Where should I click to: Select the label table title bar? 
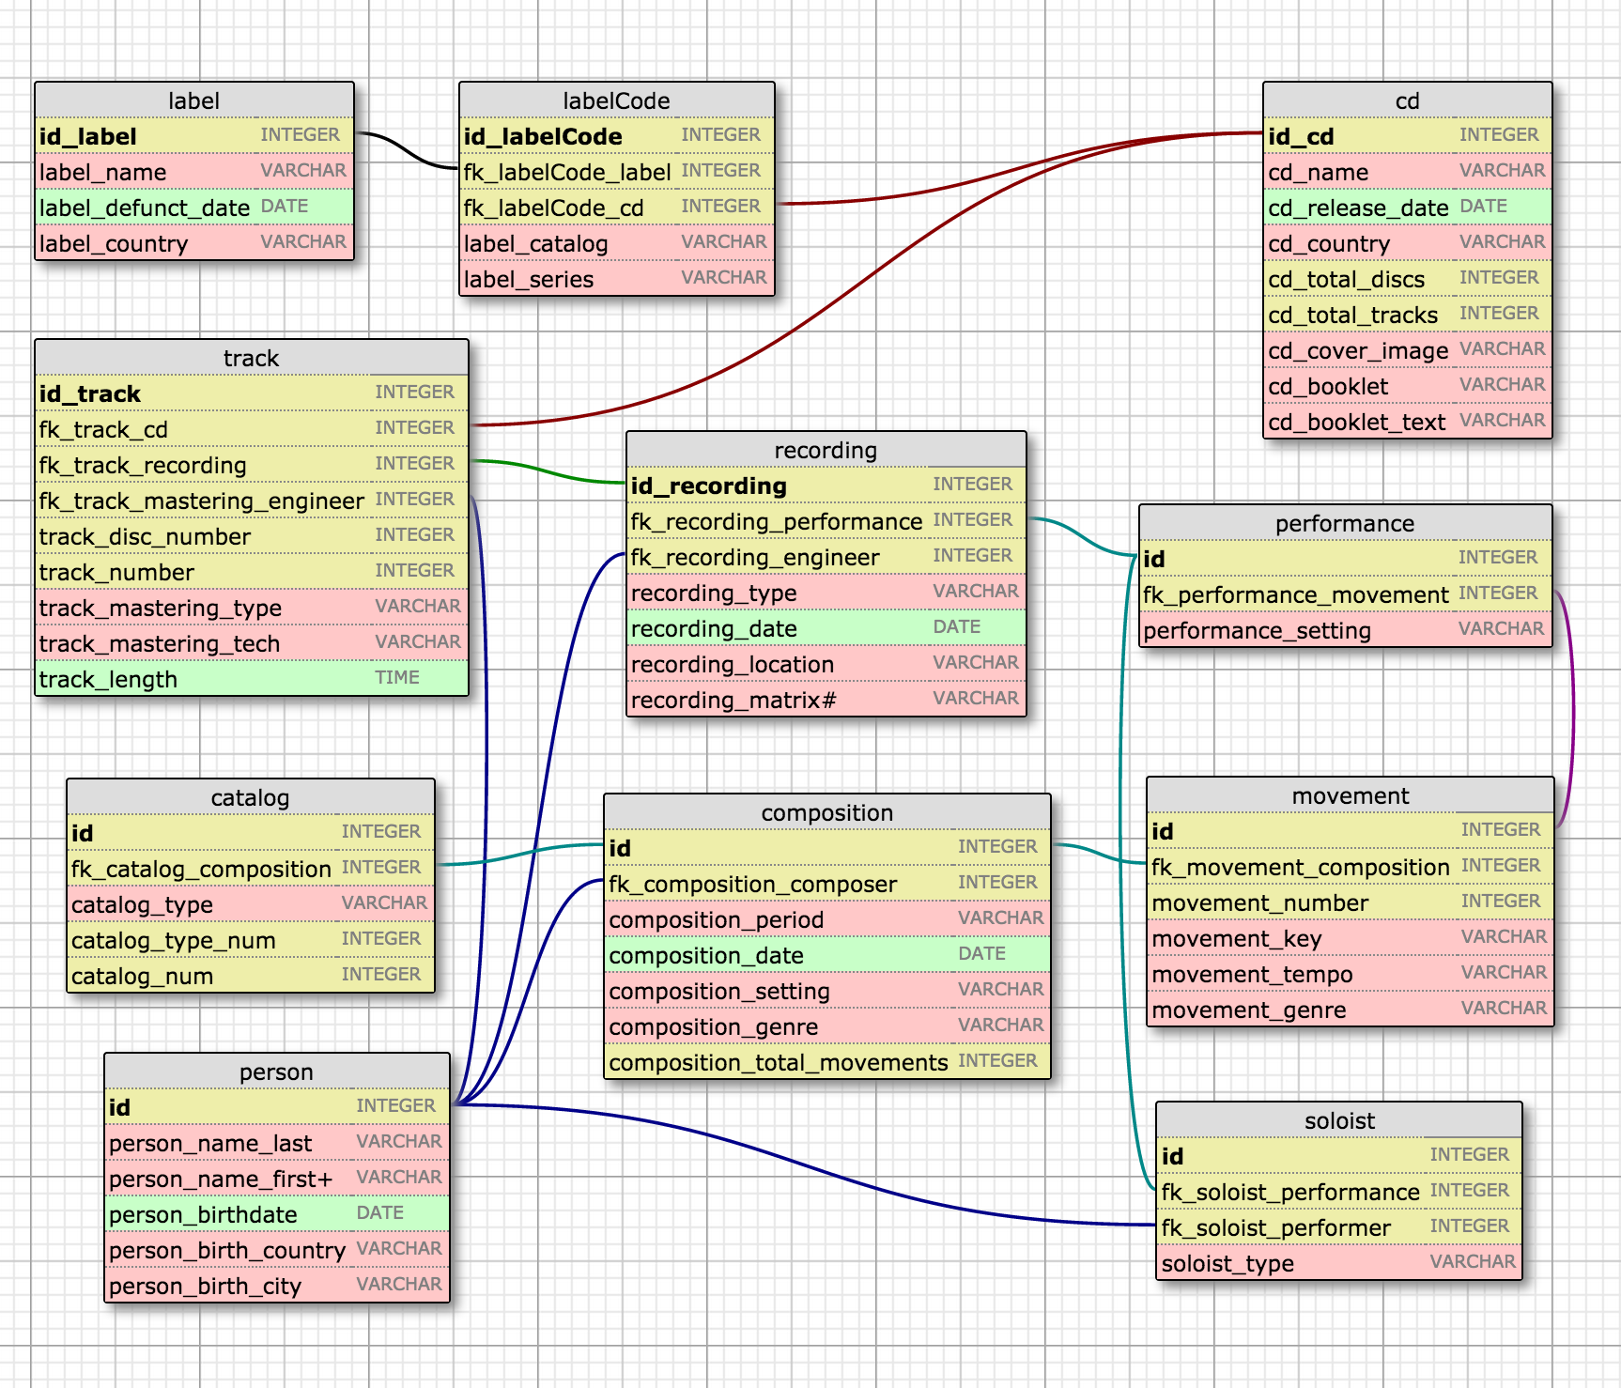point(193,100)
